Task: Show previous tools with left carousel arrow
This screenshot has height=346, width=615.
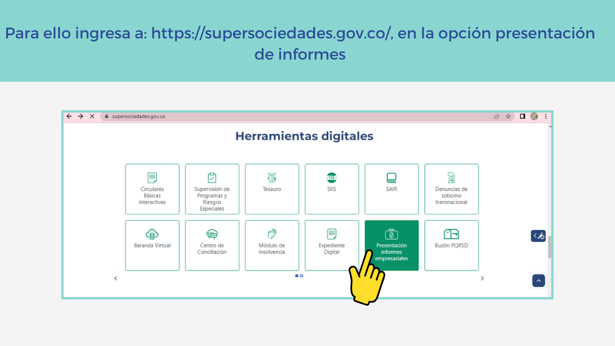Action: (115, 278)
